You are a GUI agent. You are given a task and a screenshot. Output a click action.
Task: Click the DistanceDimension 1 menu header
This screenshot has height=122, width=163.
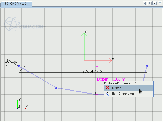[129, 83]
